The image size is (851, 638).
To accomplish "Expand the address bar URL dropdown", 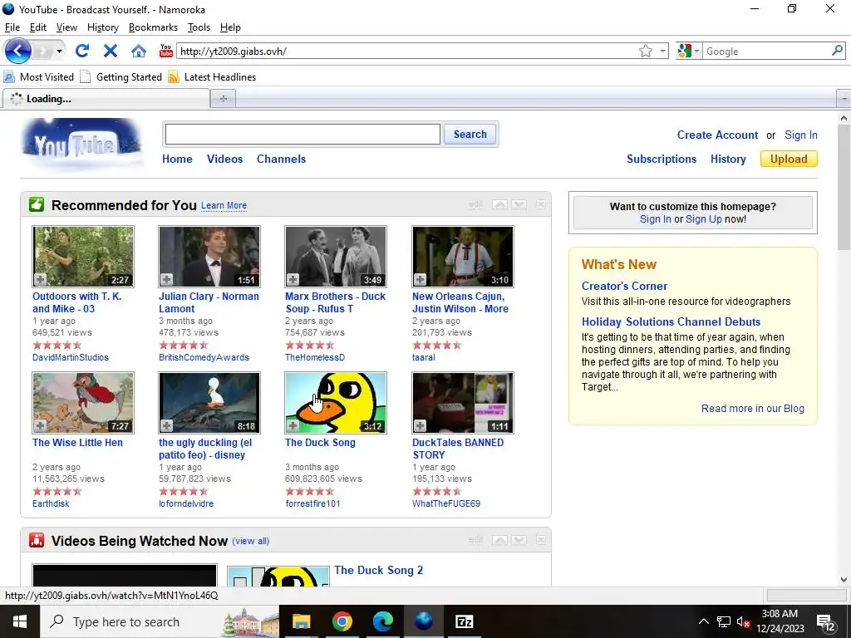I will (662, 51).
